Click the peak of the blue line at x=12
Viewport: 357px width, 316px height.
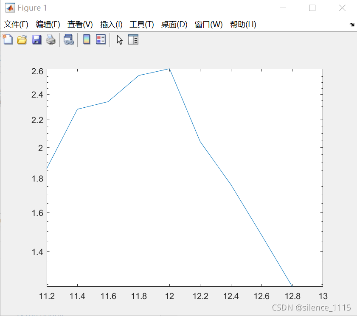coord(169,69)
